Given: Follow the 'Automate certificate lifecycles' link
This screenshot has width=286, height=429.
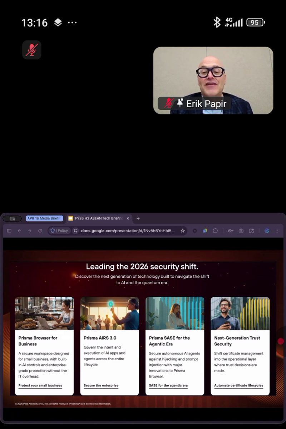Looking at the screenshot, I should (x=238, y=386).
